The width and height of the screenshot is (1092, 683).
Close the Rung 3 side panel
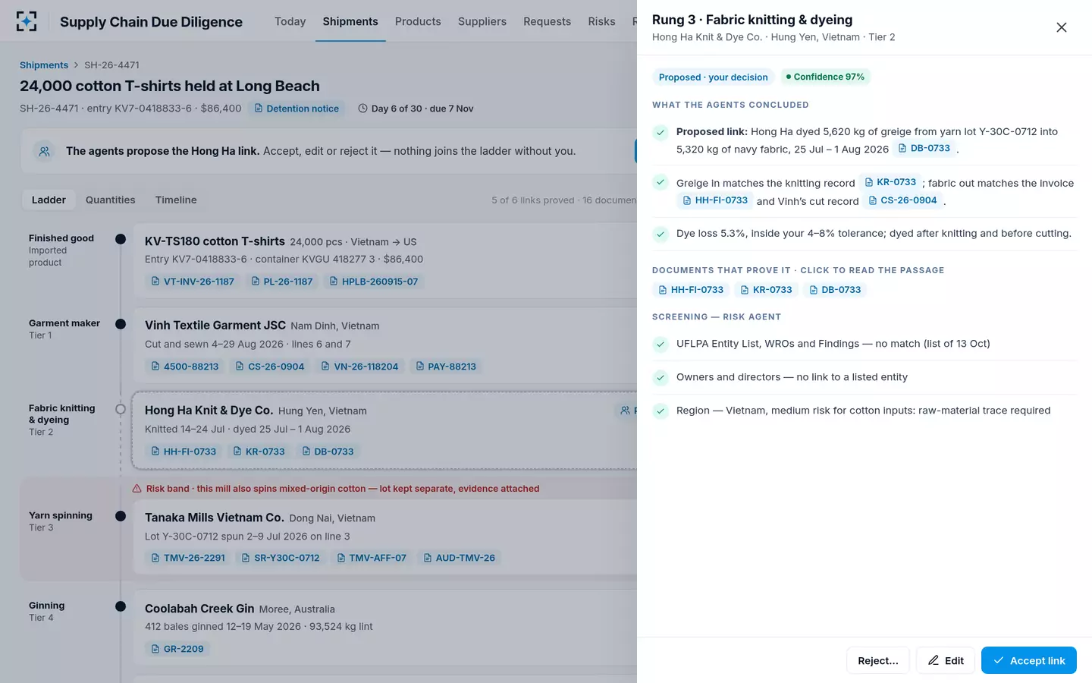click(x=1062, y=27)
